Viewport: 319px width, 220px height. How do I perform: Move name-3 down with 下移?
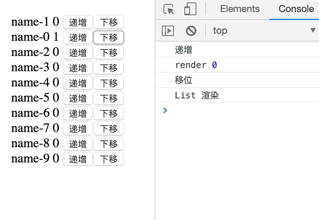pyautogui.click(x=109, y=68)
